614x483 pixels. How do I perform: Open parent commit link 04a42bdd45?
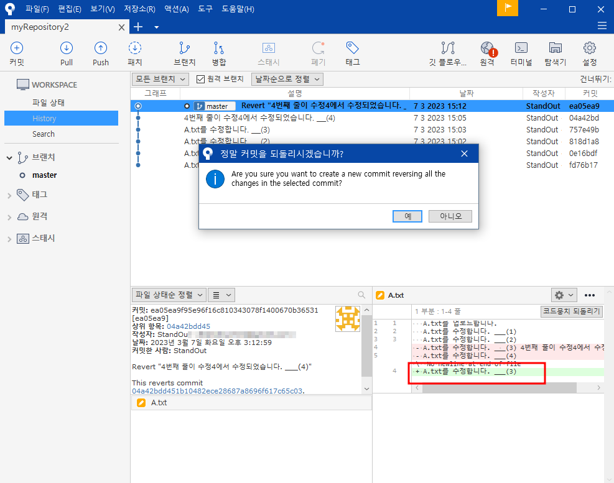[188, 326]
